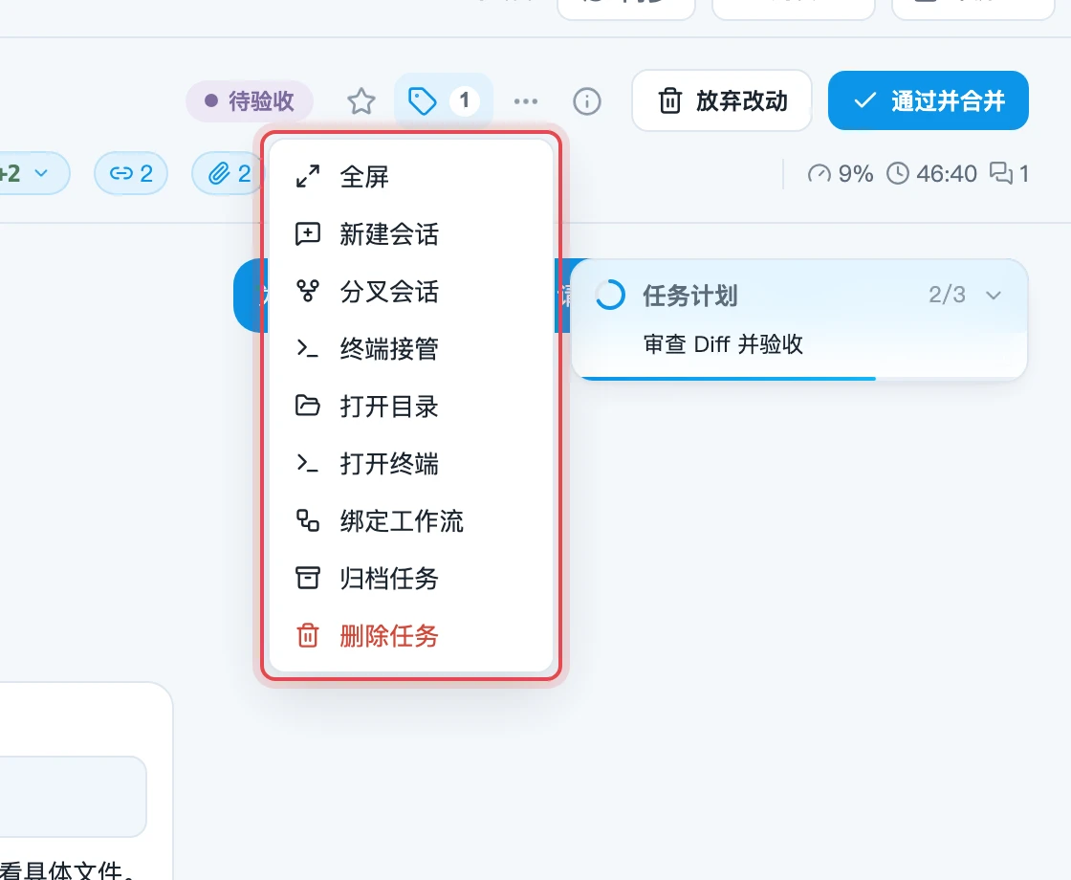The height and width of the screenshot is (880, 1071).
Task: Click the 待验收 status badge
Action: tap(250, 101)
